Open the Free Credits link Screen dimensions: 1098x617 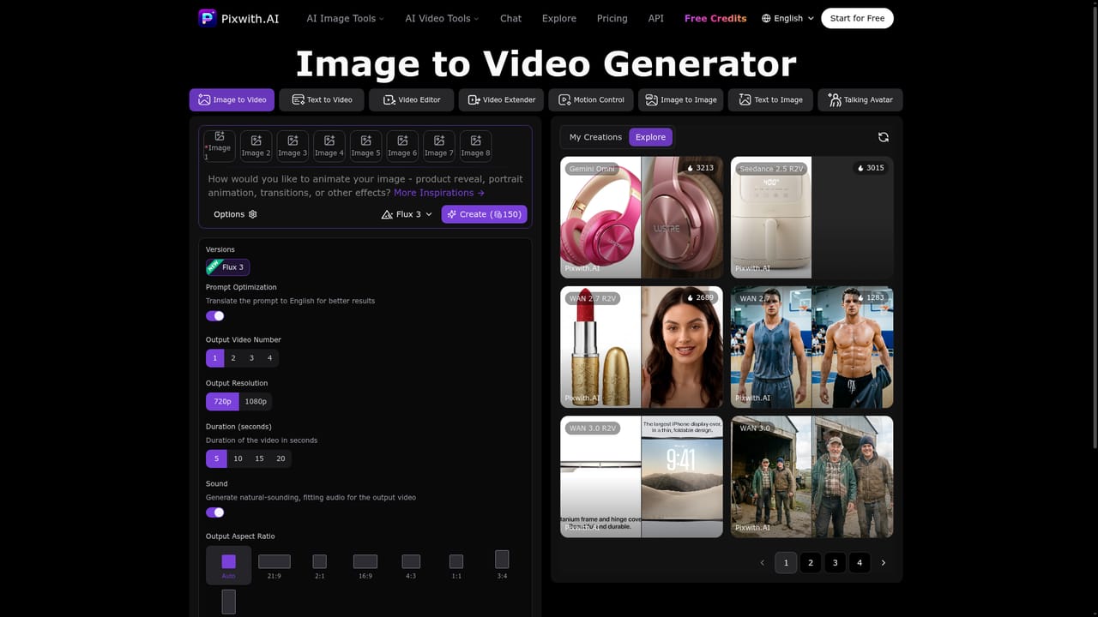pyautogui.click(x=715, y=18)
